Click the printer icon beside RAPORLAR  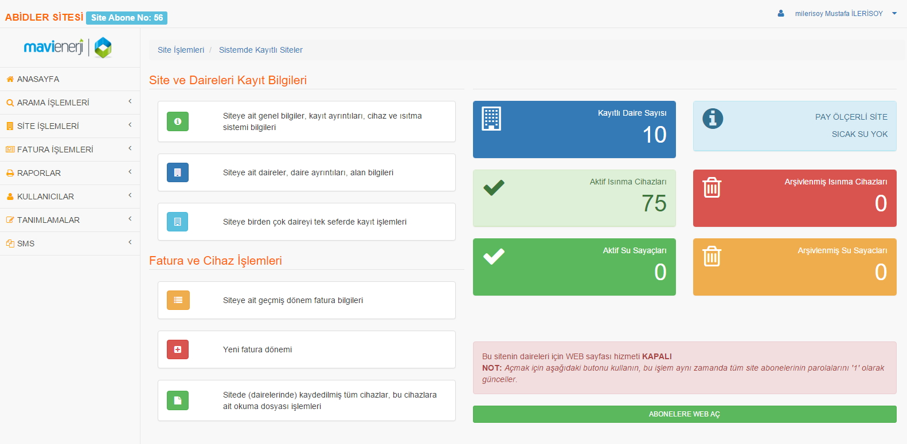click(x=10, y=173)
